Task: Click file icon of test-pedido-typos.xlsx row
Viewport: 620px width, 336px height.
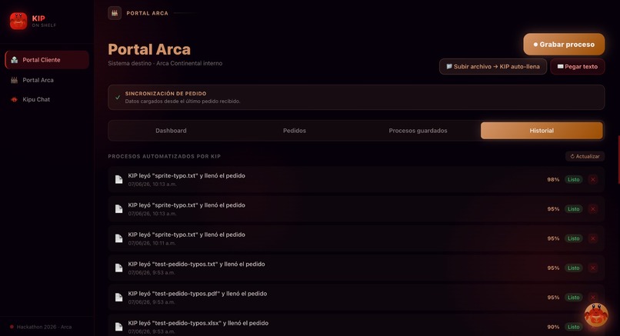Action: pyautogui.click(x=118, y=327)
